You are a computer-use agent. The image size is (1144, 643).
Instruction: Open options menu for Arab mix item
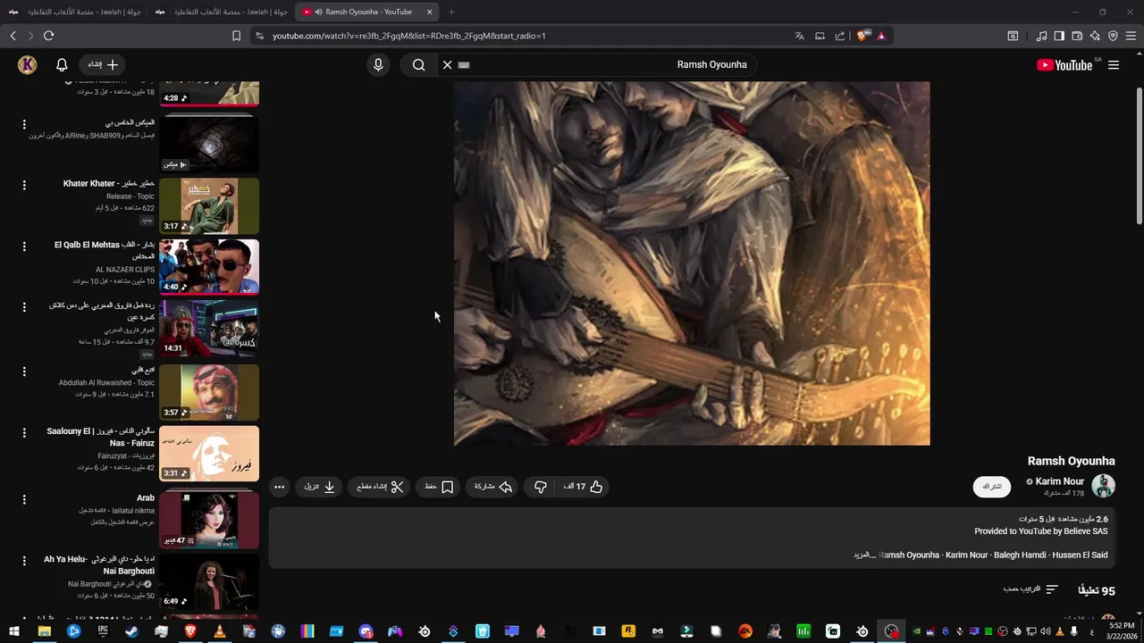(24, 499)
